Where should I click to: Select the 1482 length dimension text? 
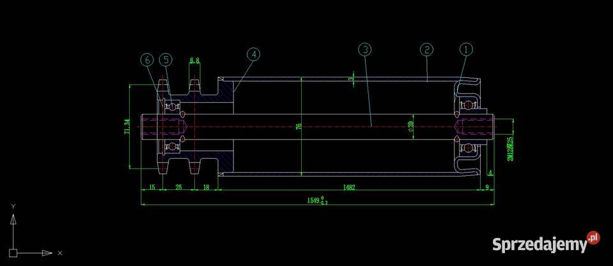coord(350,187)
